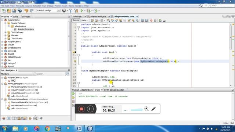235x132 pixels.
Task: Click the editor Find Selection magnifier icon
Action: tap(108, 21)
